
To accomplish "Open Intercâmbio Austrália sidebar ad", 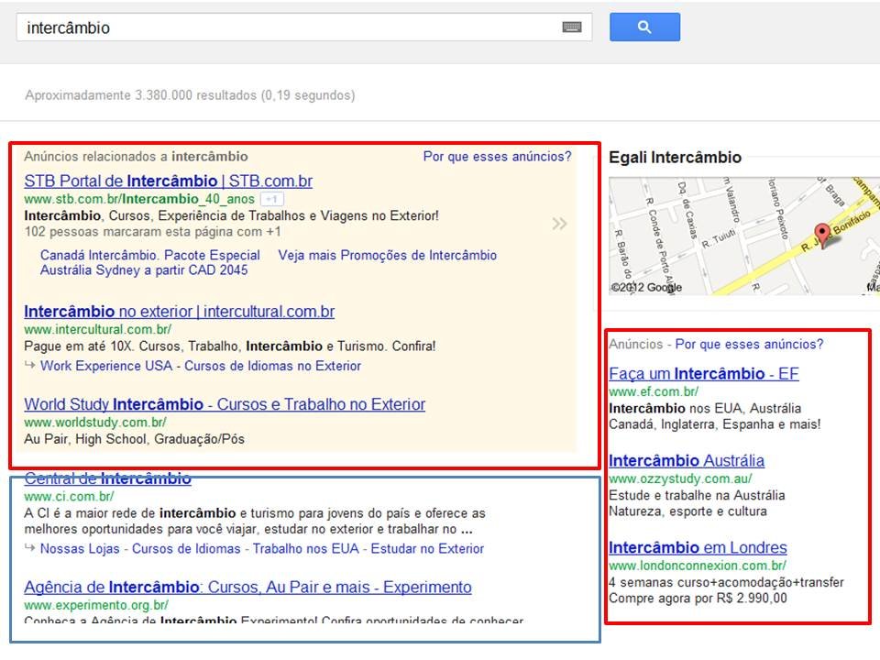I will point(687,461).
